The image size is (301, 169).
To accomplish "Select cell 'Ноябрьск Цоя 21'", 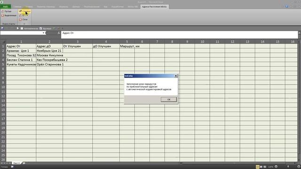I will click(x=49, y=51).
